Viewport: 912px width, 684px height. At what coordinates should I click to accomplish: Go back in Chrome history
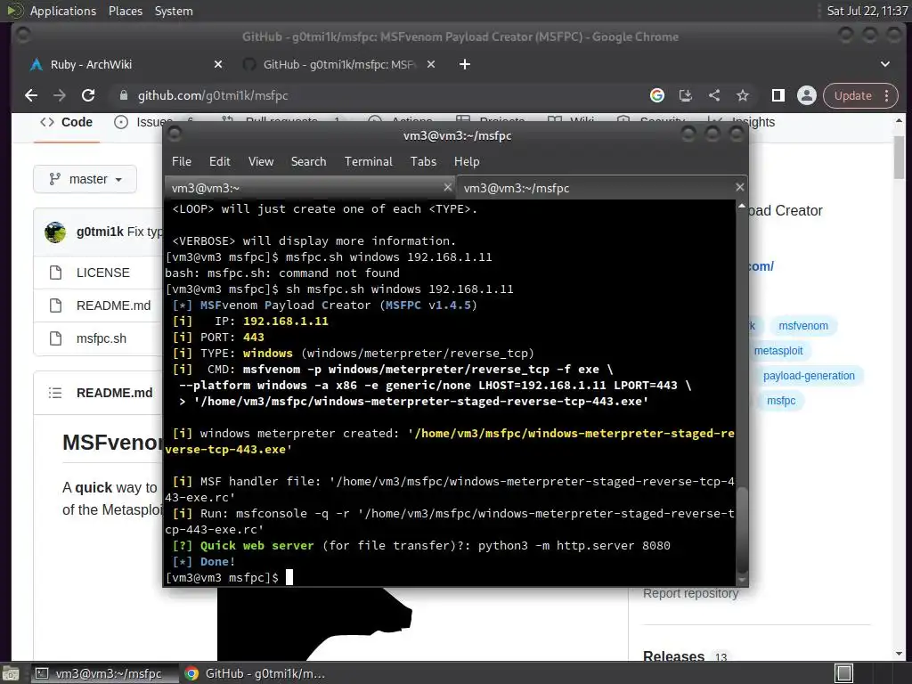pyautogui.click(x=31, y=95)
